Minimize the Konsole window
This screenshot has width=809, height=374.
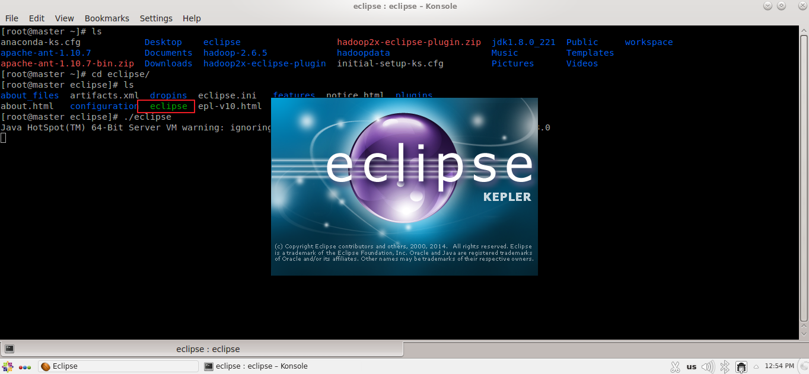pos(768,6)
